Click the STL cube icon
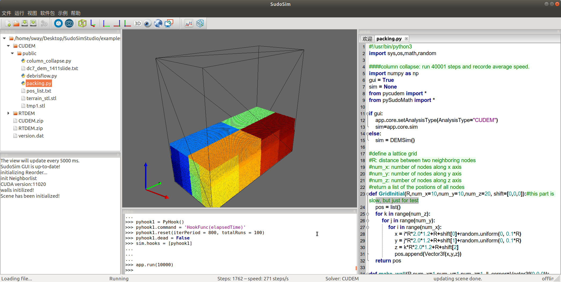The height and width of the screenshot is (282, 561). 58,24
